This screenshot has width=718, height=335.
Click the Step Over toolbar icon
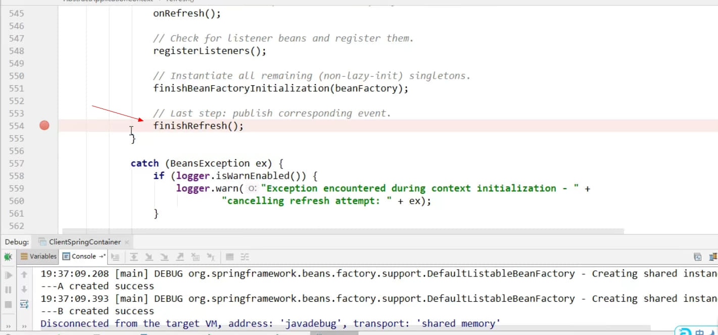click(134, 257)
